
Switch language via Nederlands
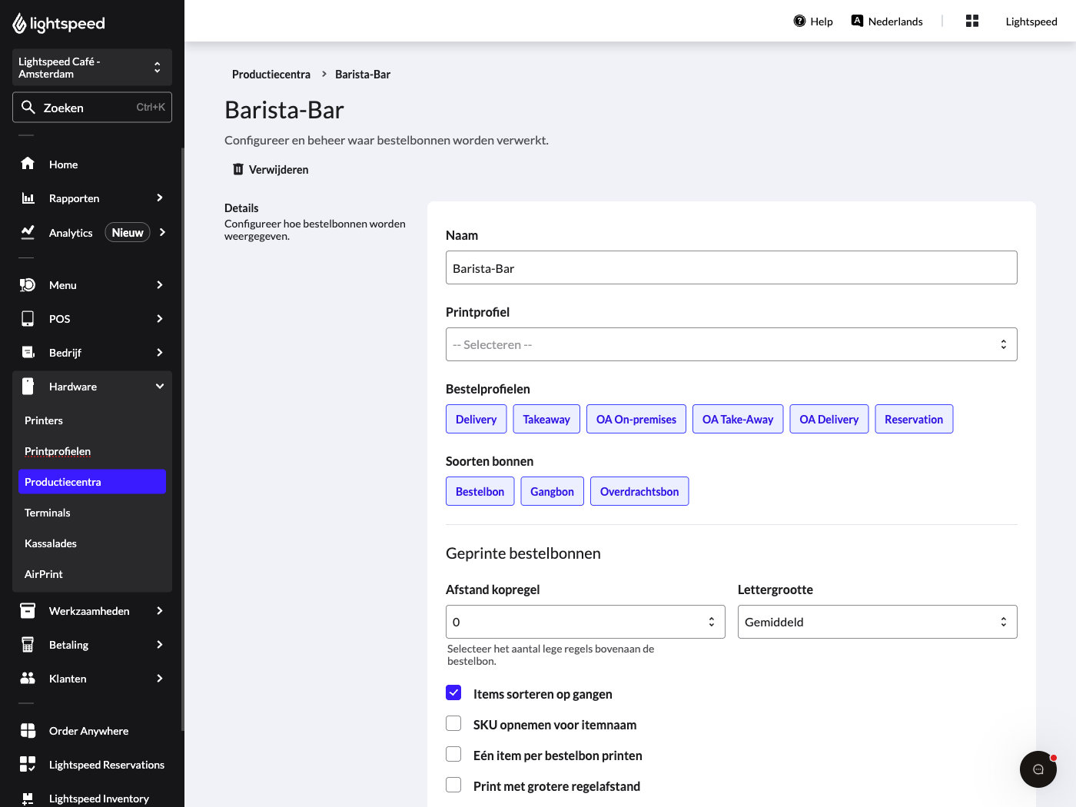(887, 22)
